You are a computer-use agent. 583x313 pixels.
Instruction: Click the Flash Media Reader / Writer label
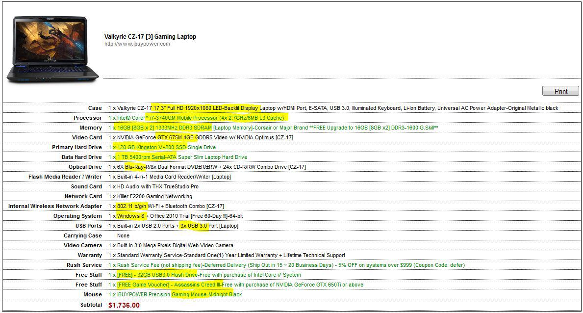tap(65, 177)
